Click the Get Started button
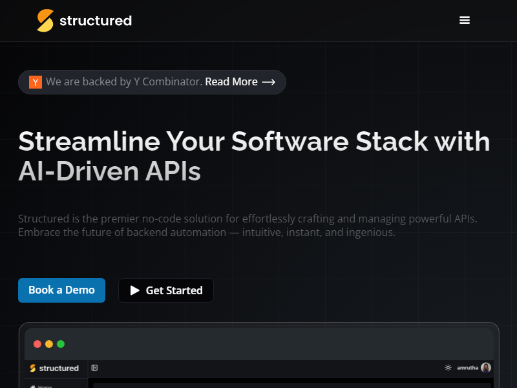The width and height of the screenshot is (517, 388). pos(166,290)
